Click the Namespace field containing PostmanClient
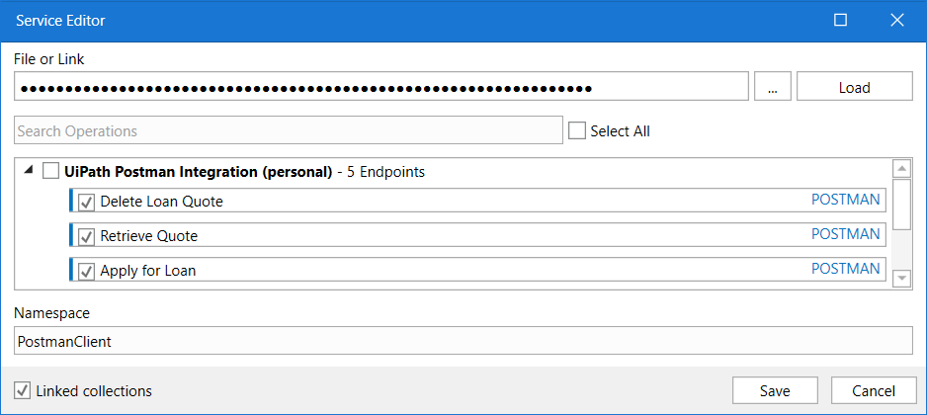This screenshot has width=927, height=415. [463, 341]
